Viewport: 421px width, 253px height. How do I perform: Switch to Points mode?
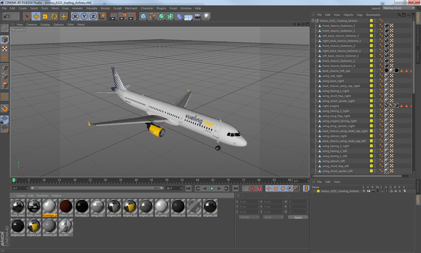5,67
